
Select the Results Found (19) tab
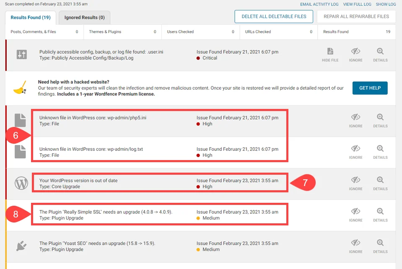point(31,18)
